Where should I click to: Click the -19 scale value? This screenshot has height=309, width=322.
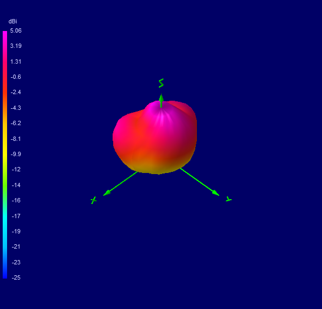pos(16,231)
